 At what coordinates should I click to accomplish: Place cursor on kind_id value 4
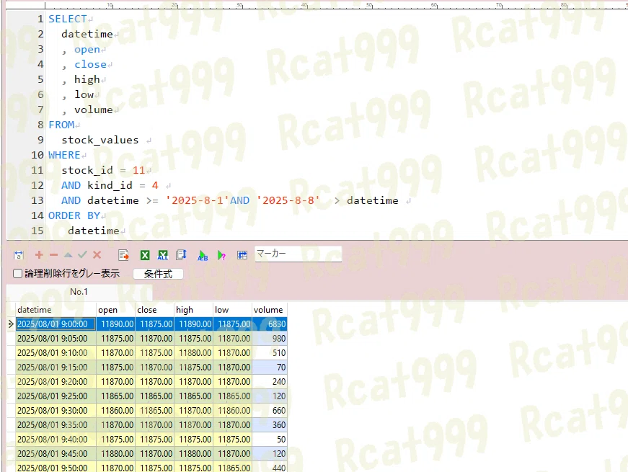tap(155, 185)
